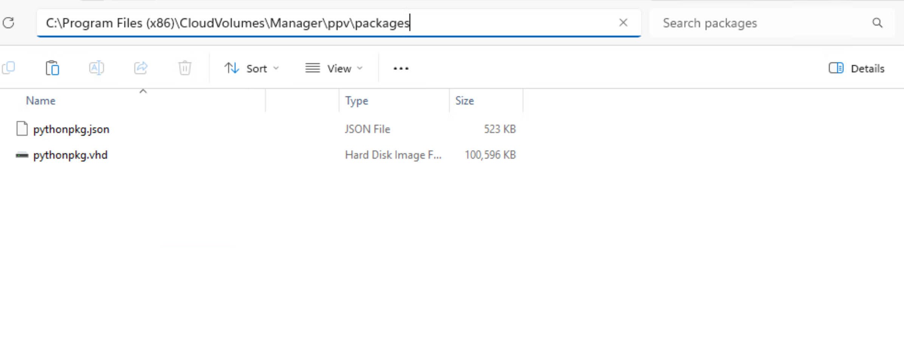Click the Share toolbar icon

click(141, 68)
